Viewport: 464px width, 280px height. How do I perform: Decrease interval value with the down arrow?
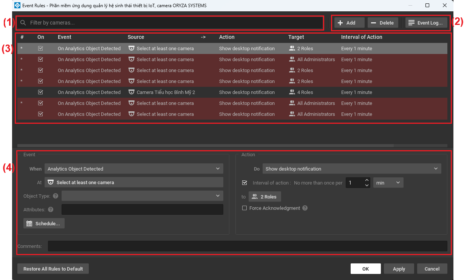tap(367, 185)
